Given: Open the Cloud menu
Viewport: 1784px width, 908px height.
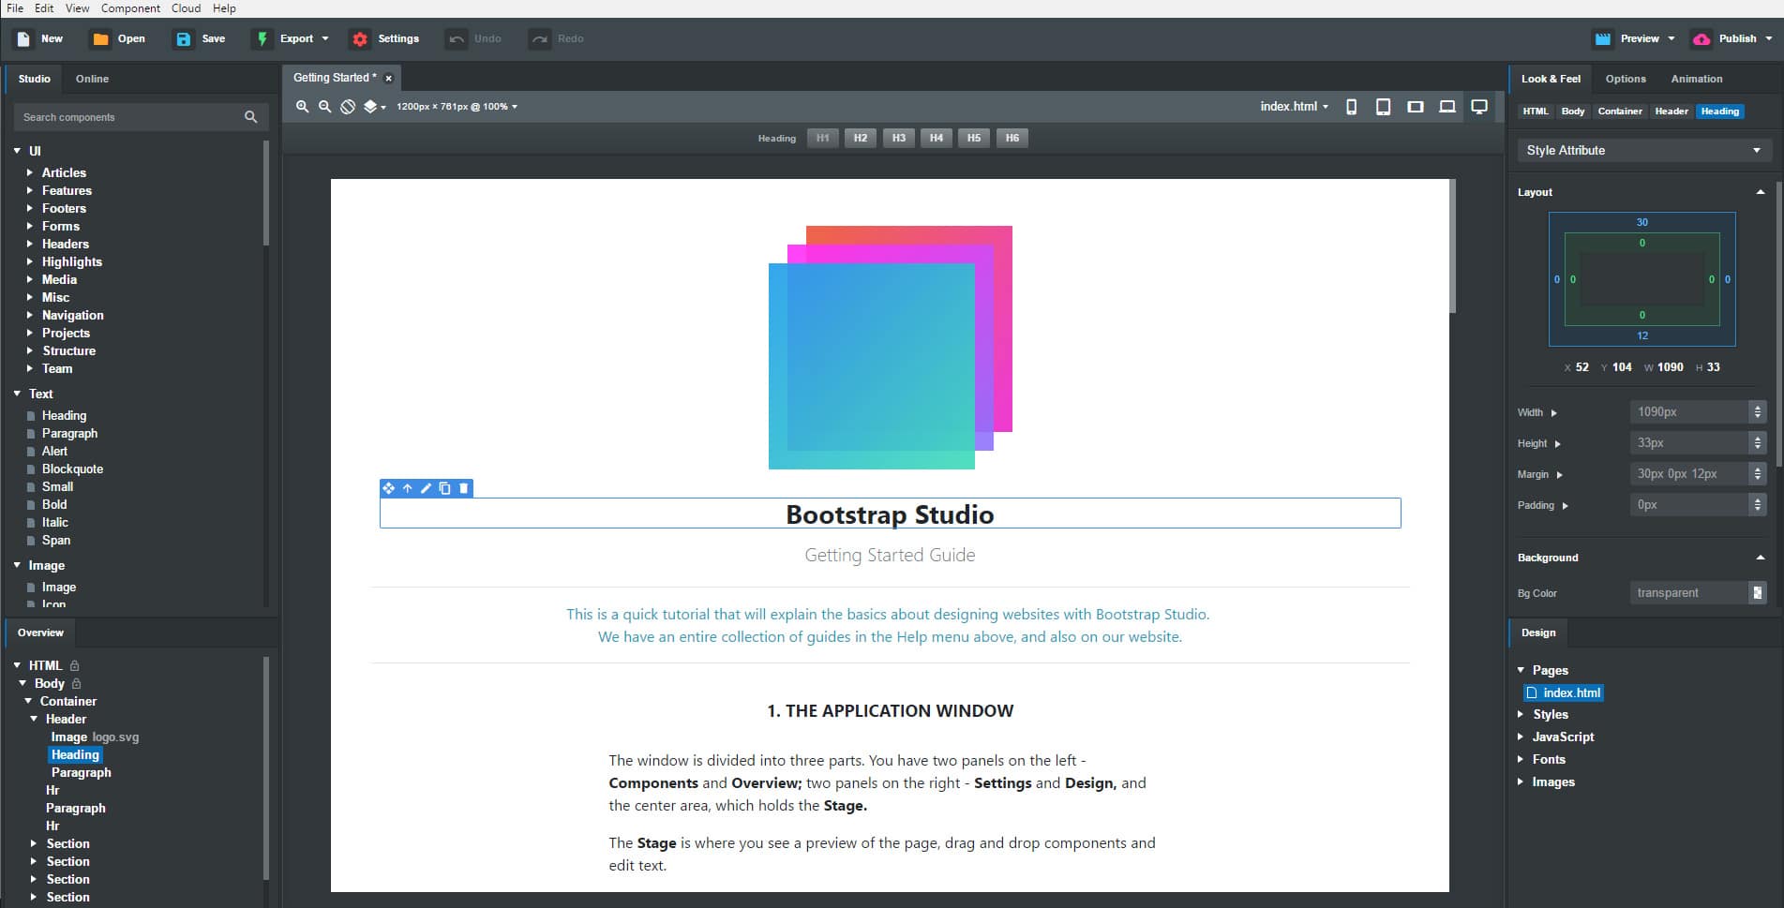Looking at the screenshot, I should click(186, 8).
